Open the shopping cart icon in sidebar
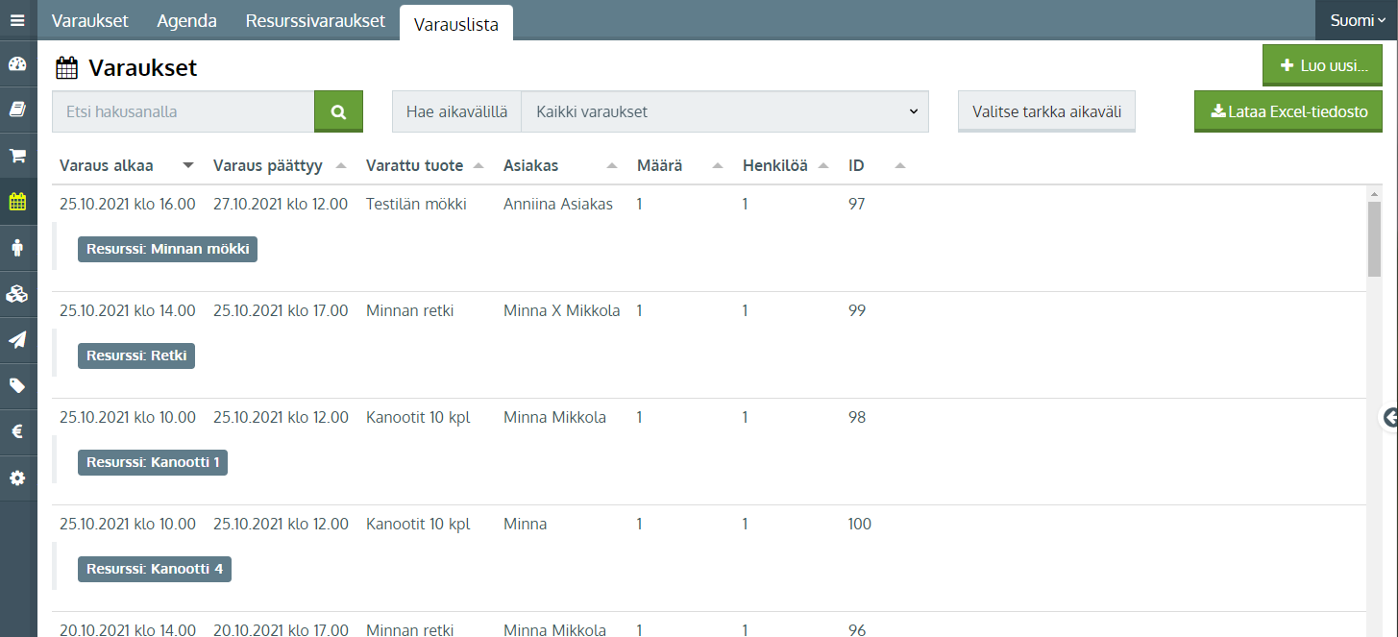The image size is (1398, 637). [x=18, y=156]
